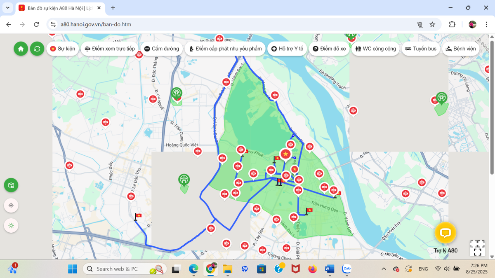Open Chrome's three-dot menu
The image size is (495, 278).
pyautogui.click(x=486, y=24)
